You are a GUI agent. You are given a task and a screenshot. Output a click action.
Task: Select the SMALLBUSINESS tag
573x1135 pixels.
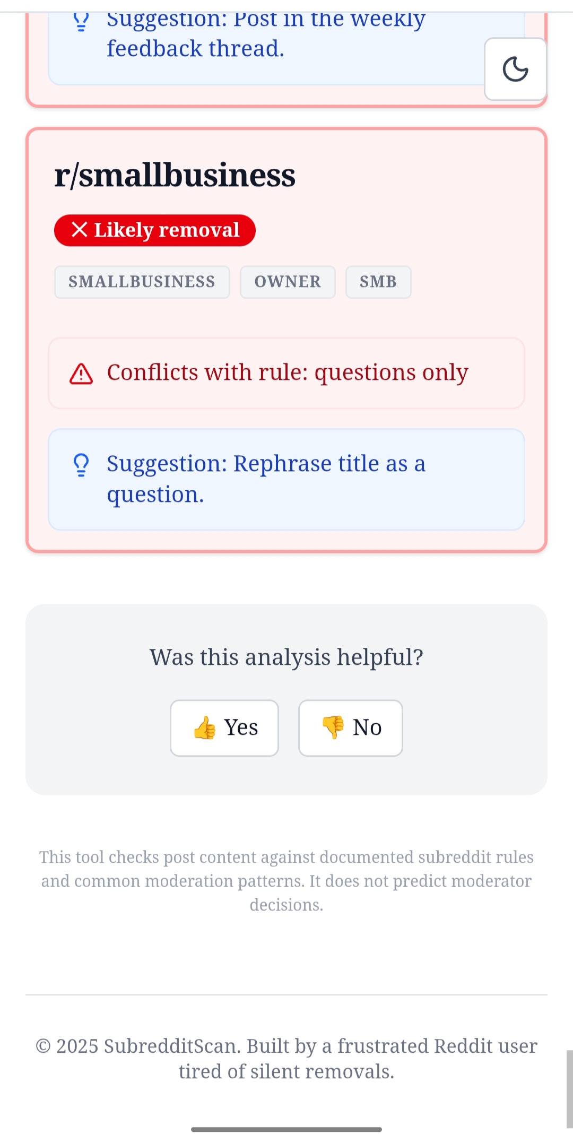coord(142,282)
